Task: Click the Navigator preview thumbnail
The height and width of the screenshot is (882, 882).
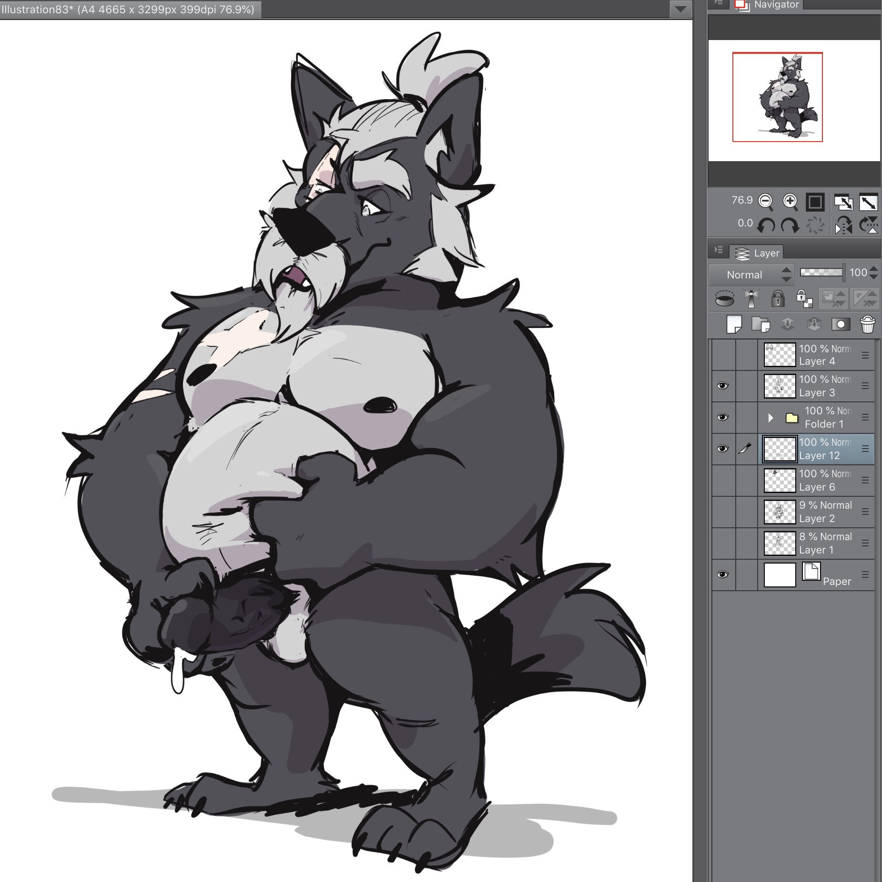Action: click(x=777, y=97)
